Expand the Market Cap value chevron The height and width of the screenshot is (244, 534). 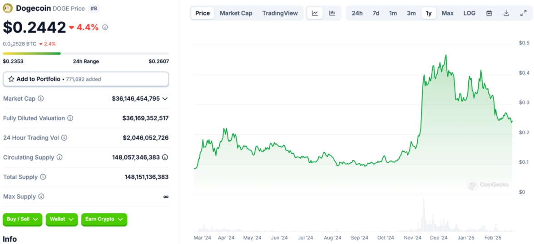pos(165,98)
